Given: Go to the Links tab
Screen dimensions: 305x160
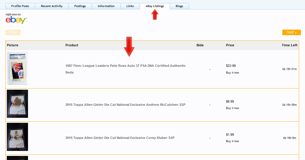Looking at the screenshot, I should [130, 6].
